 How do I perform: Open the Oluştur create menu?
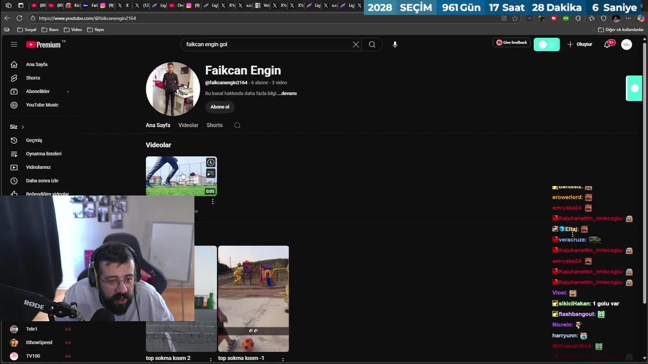click(x=580, y=44)
